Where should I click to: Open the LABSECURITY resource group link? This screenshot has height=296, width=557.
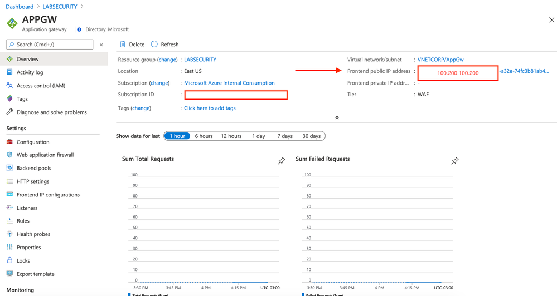coord(200,60)
